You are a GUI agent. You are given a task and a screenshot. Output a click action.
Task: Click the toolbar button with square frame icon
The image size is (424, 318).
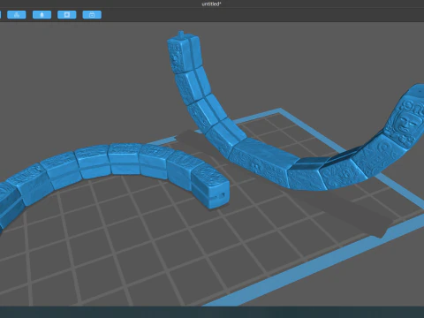coord(67,15)
